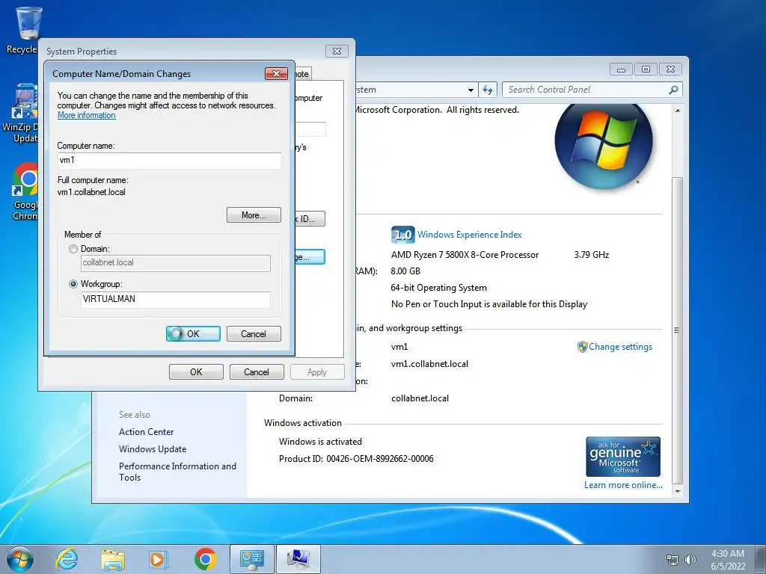This screenshot has height=574, width=766.
Task: Click the Show desktop strip at the taskbar end
Action: pos(761,559)
